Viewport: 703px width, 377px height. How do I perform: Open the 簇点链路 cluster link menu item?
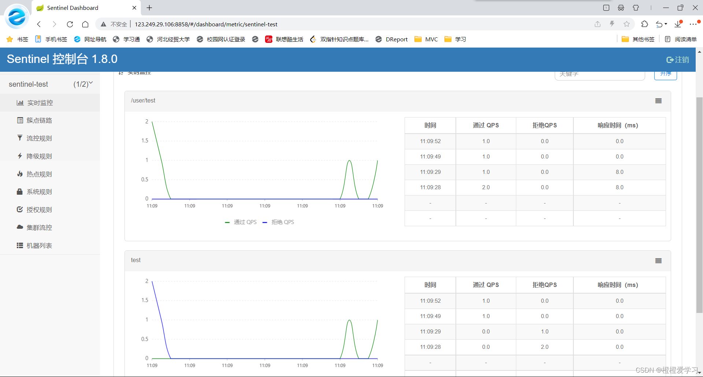[x=50, y=120]
